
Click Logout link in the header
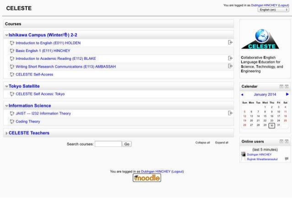284,5
